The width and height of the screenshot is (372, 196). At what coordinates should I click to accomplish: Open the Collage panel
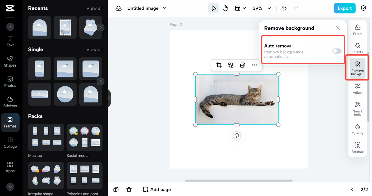10,143
